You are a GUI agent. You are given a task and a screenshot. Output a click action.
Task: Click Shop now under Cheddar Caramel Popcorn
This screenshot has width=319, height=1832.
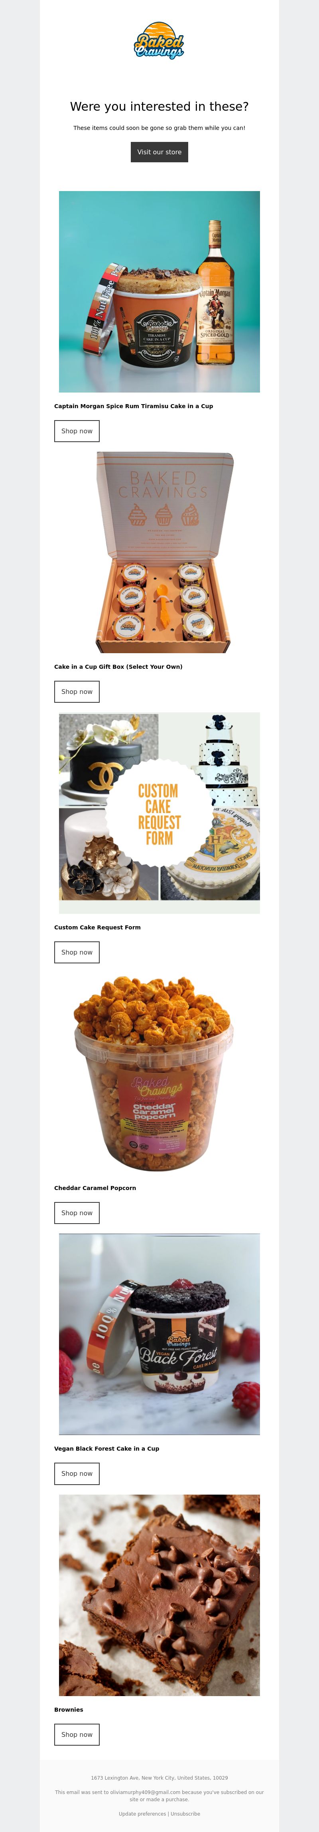tap(77, 1213)
